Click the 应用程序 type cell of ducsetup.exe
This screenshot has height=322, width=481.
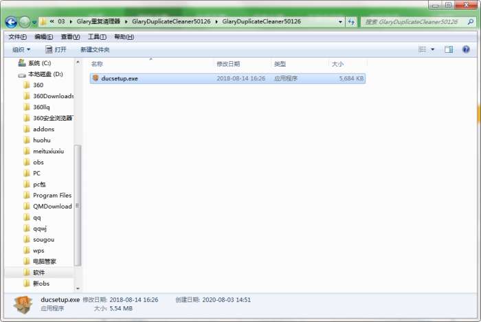point(286,78)
